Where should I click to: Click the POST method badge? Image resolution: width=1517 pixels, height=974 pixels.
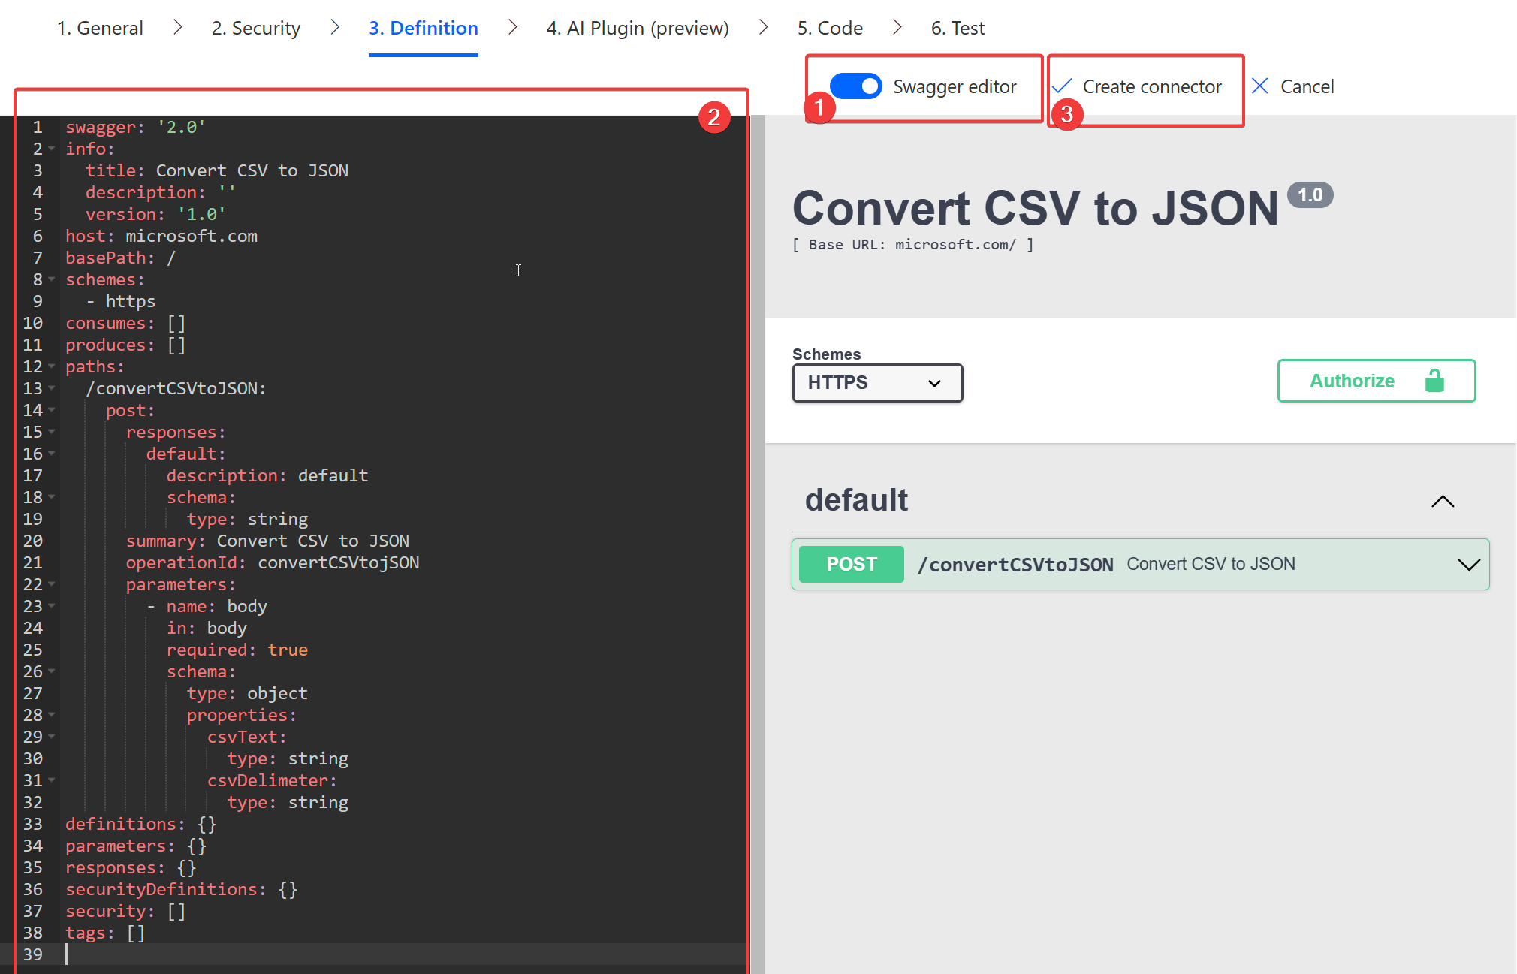pos(852,564)
